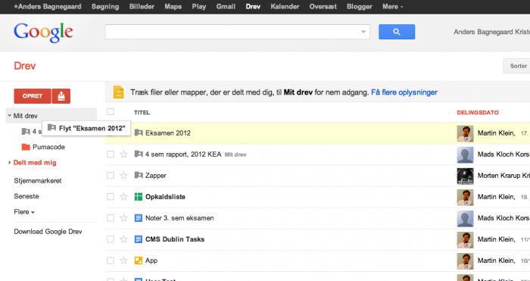Click shared folder icon for 4 sem rapport row
Screen dimensions: 530x281
[x=139, y=155]
